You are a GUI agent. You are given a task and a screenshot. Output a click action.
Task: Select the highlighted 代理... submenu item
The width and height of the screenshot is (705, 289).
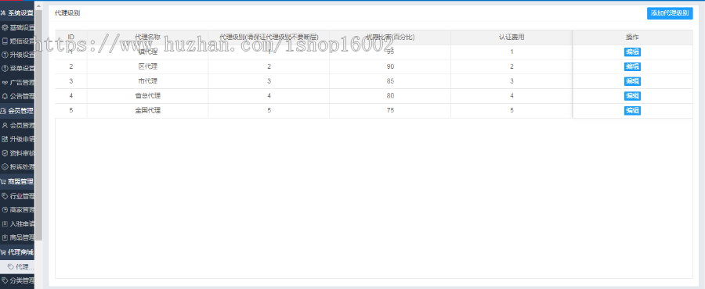coord(17,267)
